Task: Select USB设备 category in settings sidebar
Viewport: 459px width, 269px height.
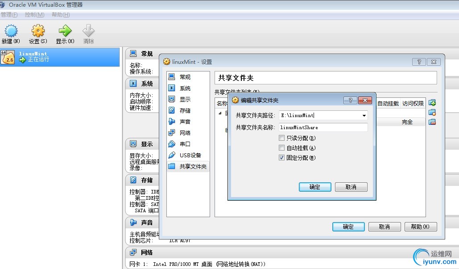Action: [x=188, y=155]
